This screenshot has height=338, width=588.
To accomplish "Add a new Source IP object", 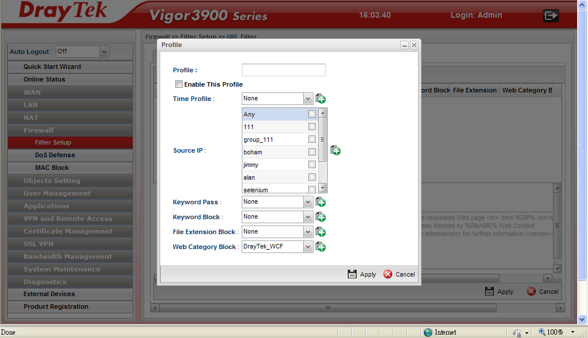I will (x=335, y=151).
